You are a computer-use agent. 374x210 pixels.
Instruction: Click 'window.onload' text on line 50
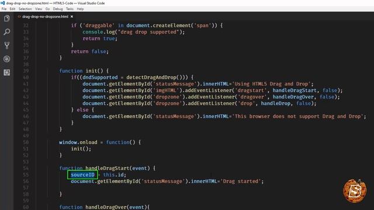(x=78, y=142)
